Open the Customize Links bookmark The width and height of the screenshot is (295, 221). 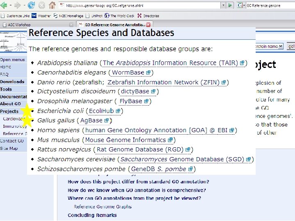point(16,16)
